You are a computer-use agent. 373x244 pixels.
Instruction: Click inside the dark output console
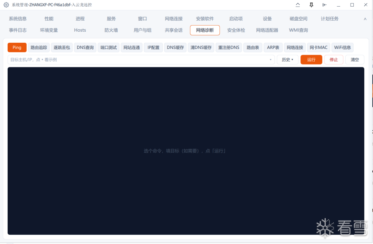pyautogui.click(x=186, y=151)
